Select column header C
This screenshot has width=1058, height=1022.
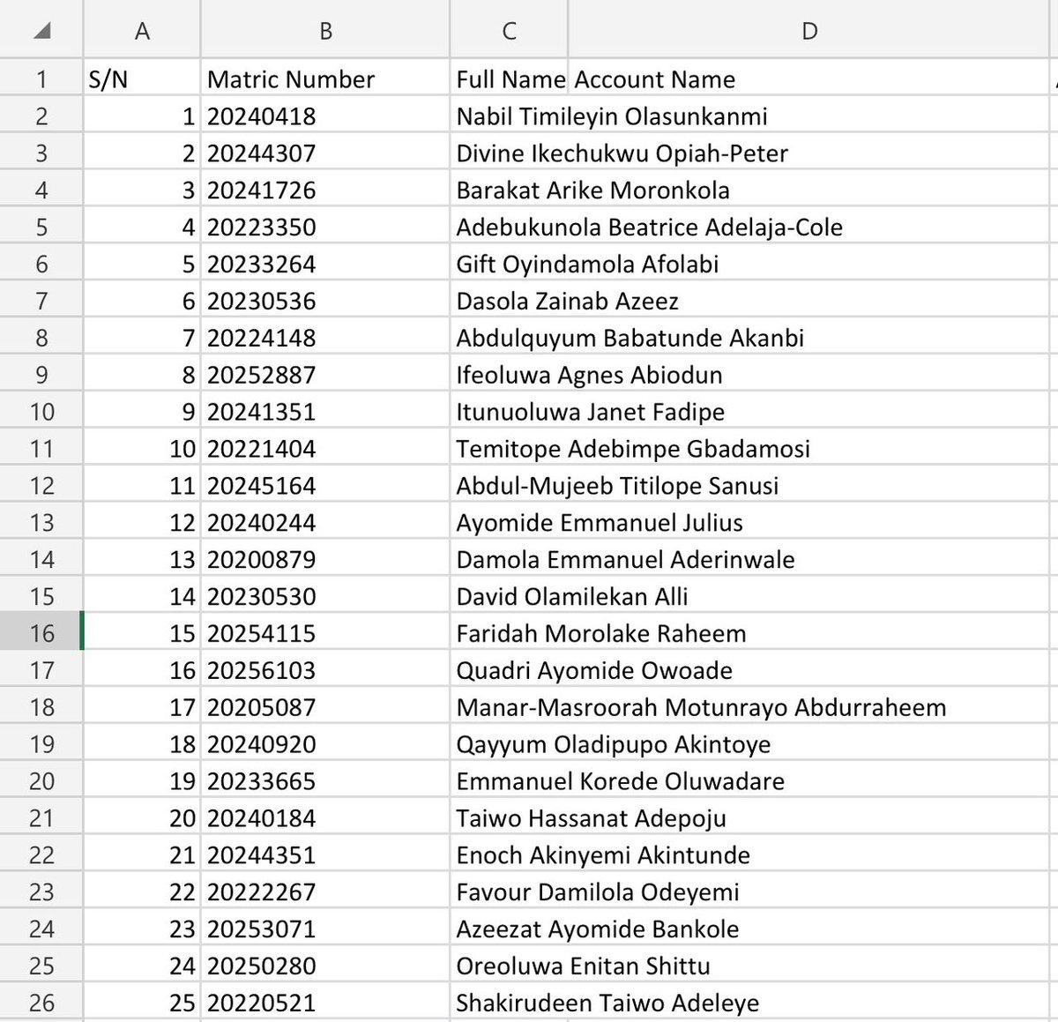[509, 29]
